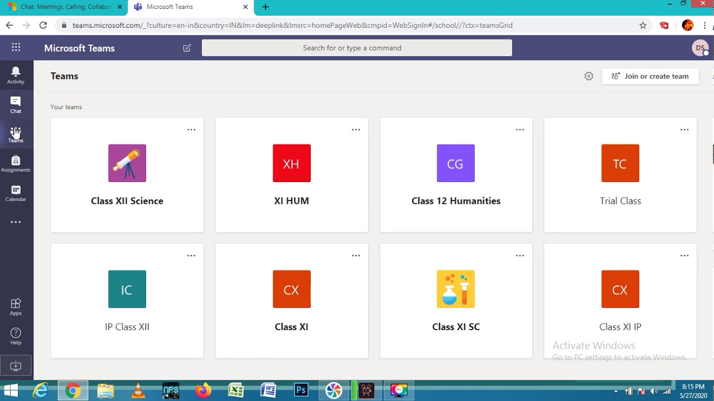Click the download desktop app icon
The height and width of the screenshot is (401, 714).
point(16,366)
